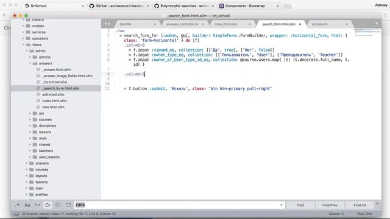This screenshot has width=390, height=219.
Task: Click previous tab navigation arrow
Action: 105,24
